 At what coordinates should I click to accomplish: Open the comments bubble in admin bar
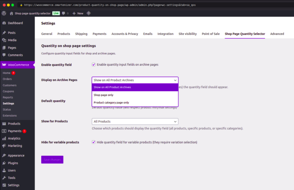[63, 13]
